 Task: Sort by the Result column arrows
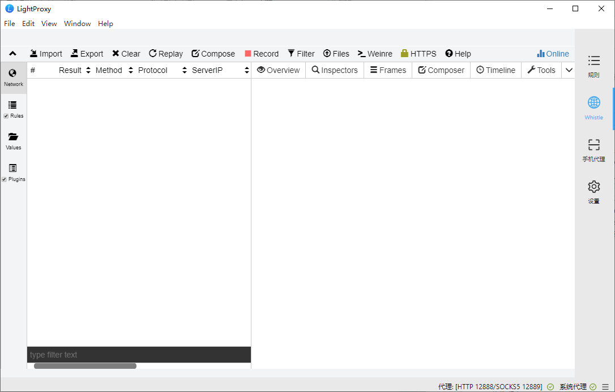coord(88,70)
